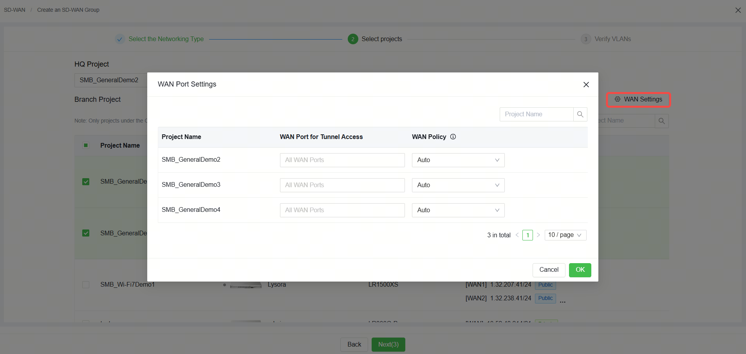Click the WAN Policy info icon
The height and width of the screenshot is (354, 746).
453,137
